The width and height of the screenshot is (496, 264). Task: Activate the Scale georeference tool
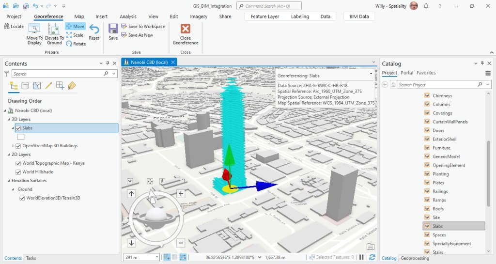pyautogui.click(x=75, y=35)
